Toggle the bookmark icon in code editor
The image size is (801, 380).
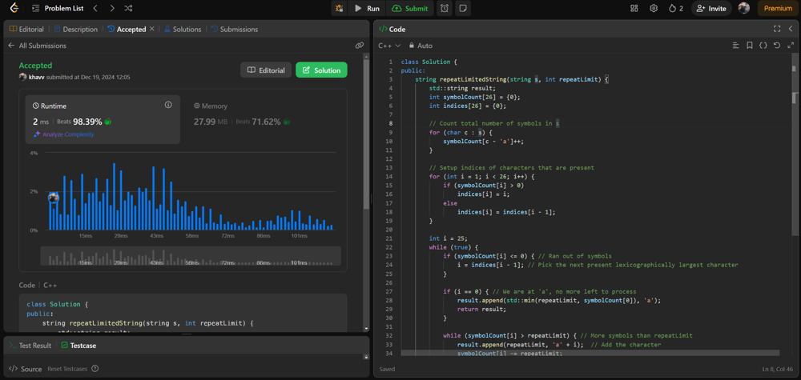tap(749, 46)
